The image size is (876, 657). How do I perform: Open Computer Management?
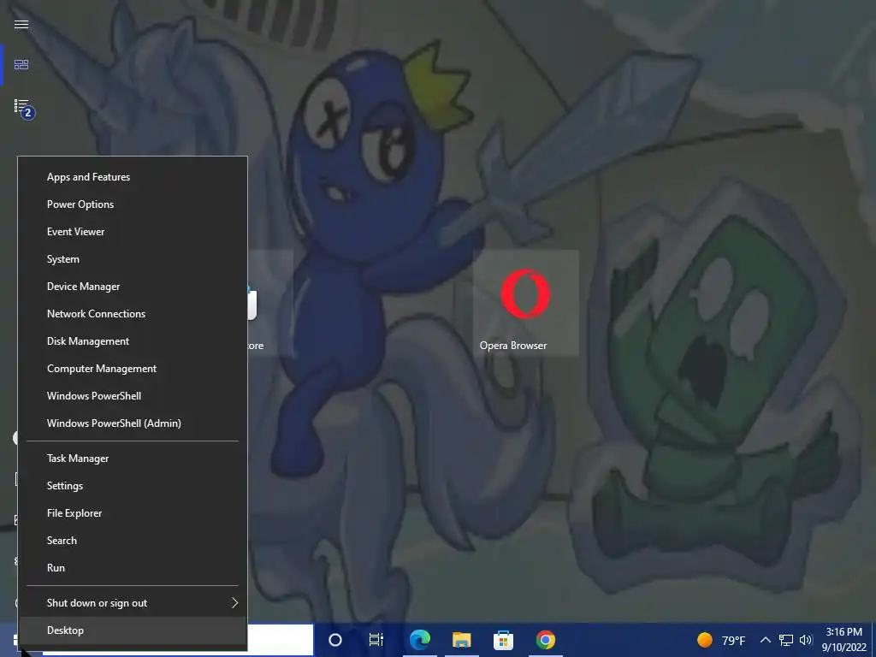click(x=133, y=369)
